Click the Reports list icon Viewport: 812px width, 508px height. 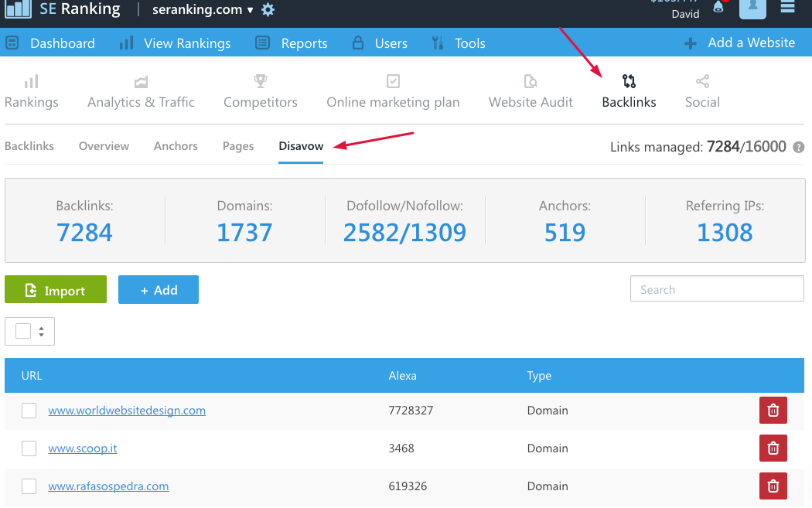(x=263, y=43)
